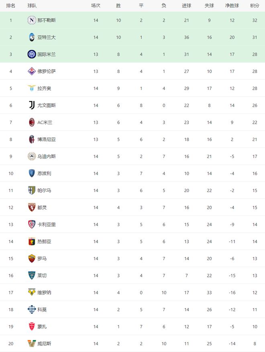Click the Fiorentina purple crest icon
265x352 pixels.
pyautogui.click(x=32, y=71)
